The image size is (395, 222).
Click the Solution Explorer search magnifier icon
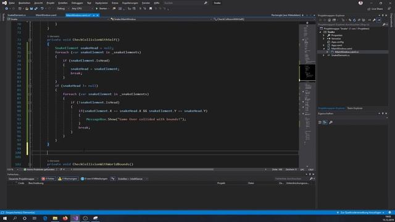384,25
